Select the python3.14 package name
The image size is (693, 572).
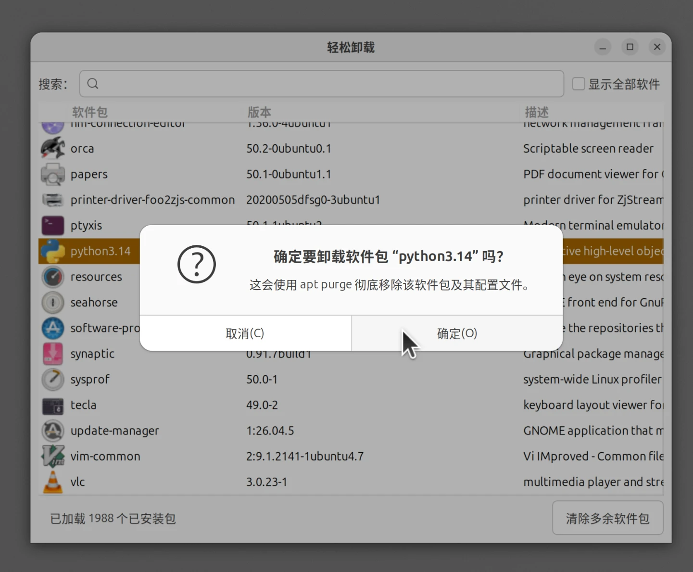tap(101, 251)
